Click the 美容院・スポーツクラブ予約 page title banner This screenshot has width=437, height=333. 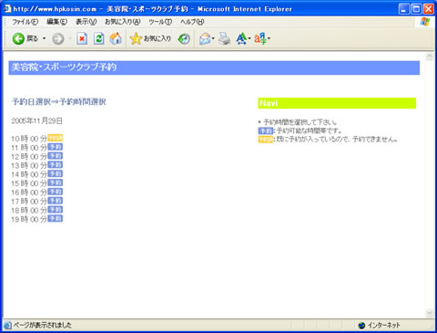[214, 68]
